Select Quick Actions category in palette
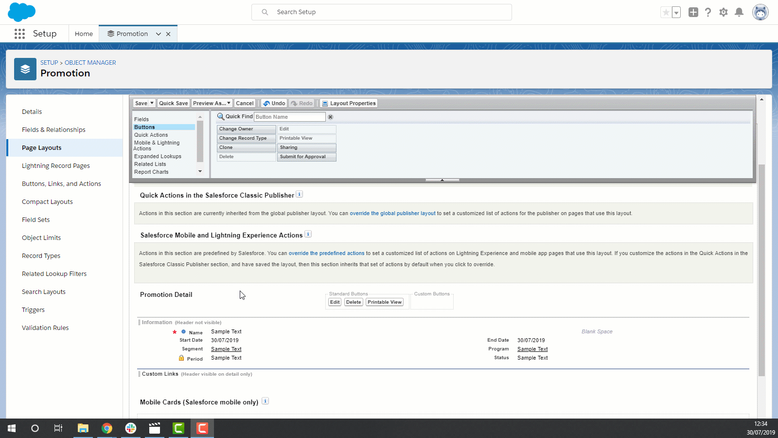This screenshot has width=778, height=438. coord(151,135)
